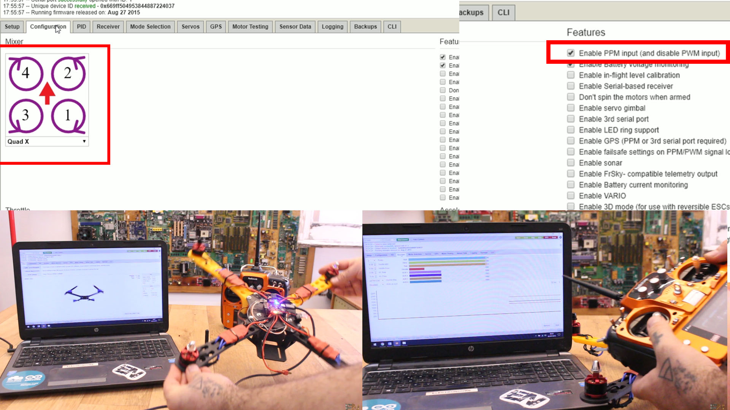Toggle Enable PPM input checkbox
This screenshot has width=730, height=410.
click(x=571, y=53)
